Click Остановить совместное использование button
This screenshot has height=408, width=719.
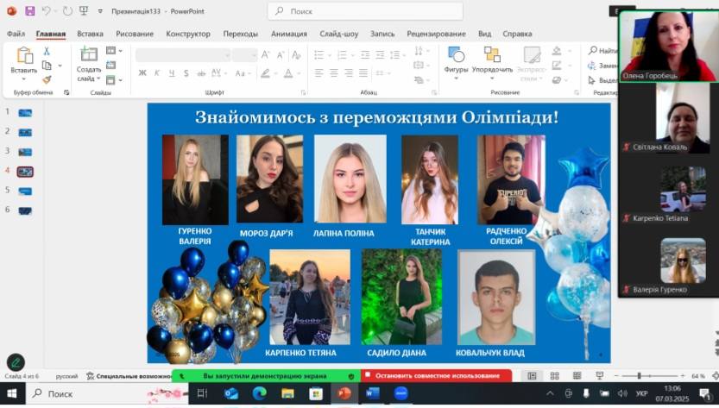437,376
